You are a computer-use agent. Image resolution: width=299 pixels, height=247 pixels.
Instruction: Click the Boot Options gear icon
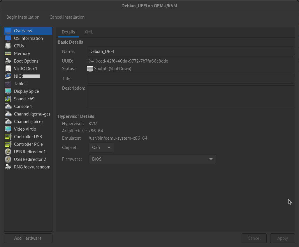pyautogui.click(x=8, y=61)
